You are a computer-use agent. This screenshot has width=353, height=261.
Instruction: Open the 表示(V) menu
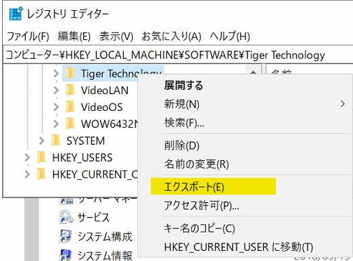point(116,37)
